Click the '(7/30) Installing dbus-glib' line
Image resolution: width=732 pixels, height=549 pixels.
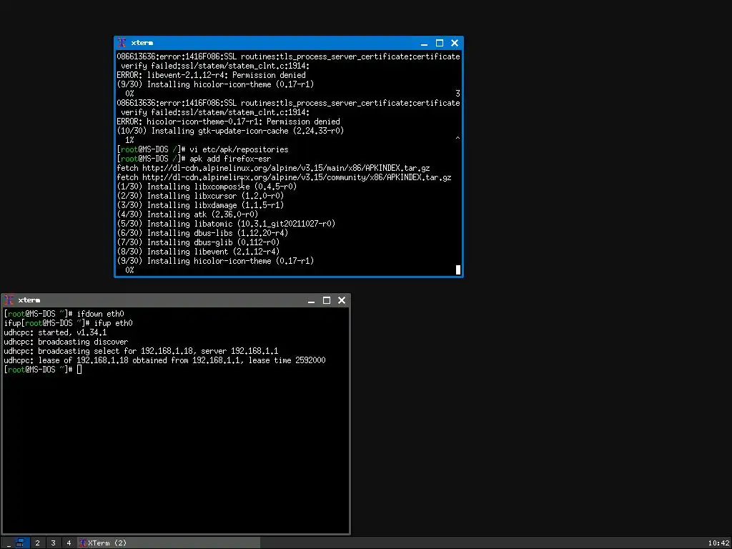[x=198, y=242]
